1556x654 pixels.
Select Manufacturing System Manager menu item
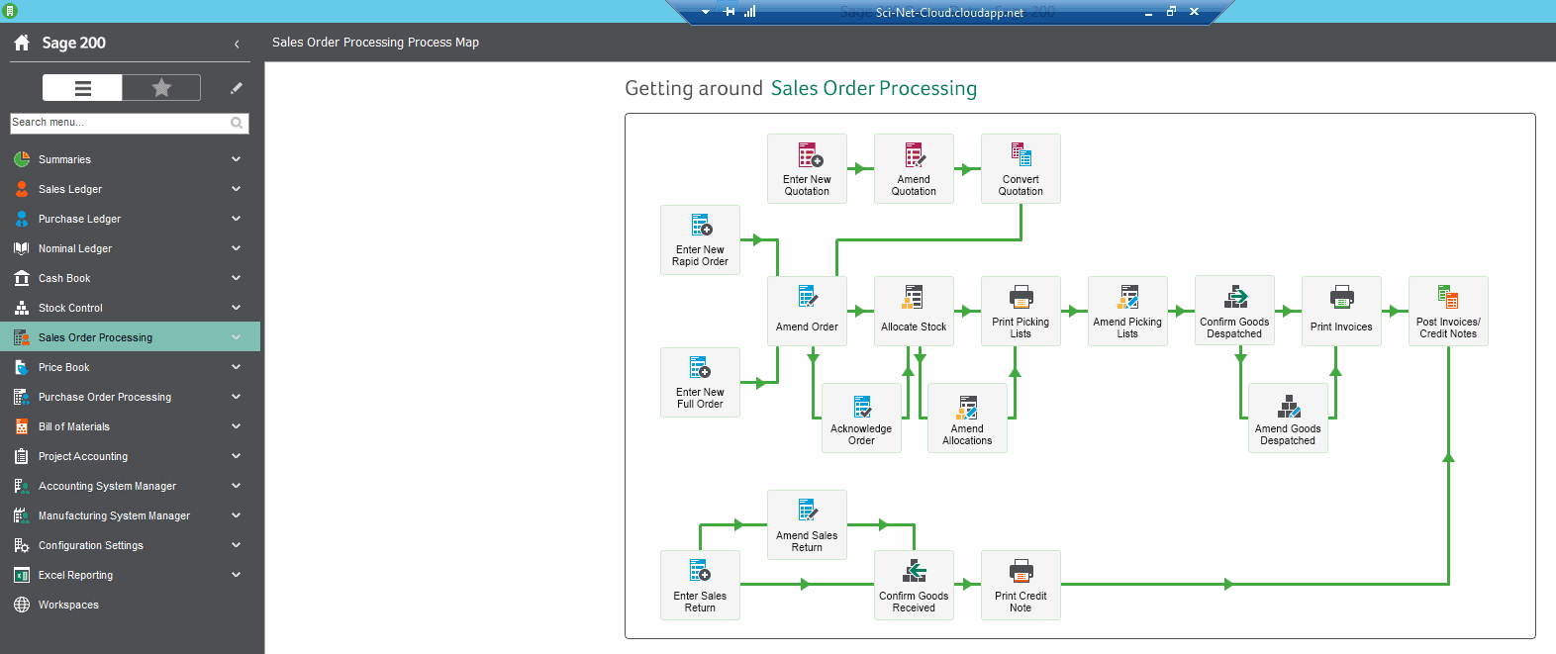coord(131,515)
